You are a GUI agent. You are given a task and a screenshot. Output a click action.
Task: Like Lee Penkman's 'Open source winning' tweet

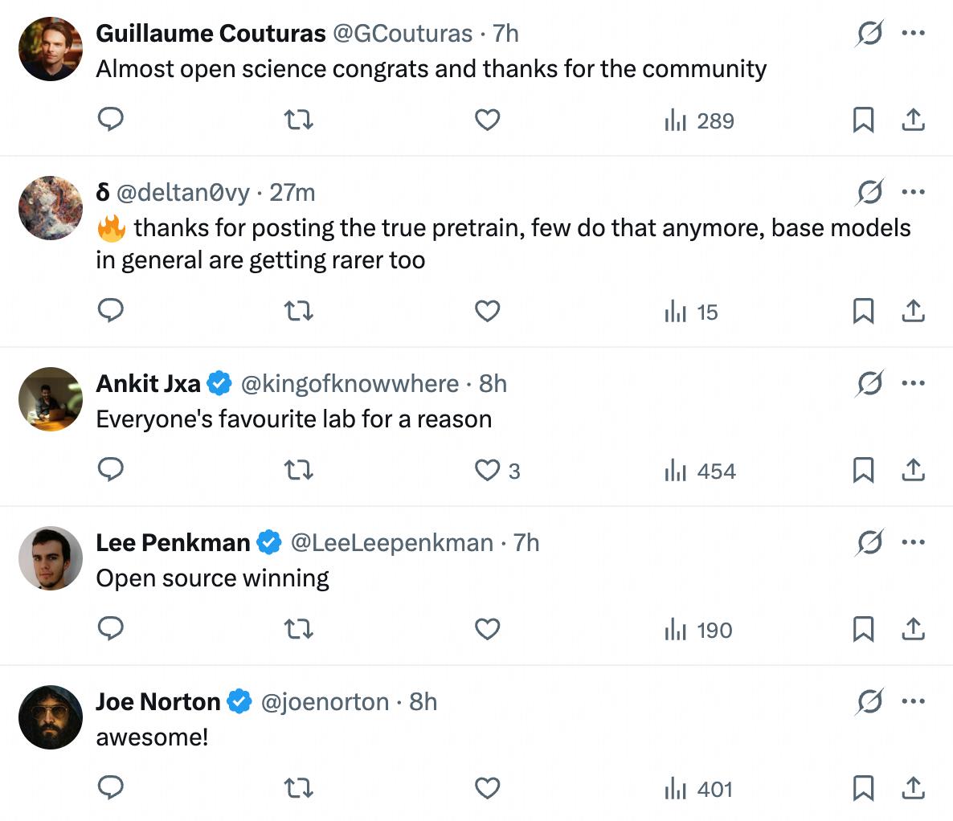pyautogui.click(x=488, y=630)
